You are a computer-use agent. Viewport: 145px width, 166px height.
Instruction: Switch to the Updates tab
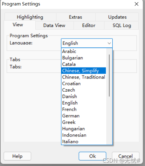[117, 17]
